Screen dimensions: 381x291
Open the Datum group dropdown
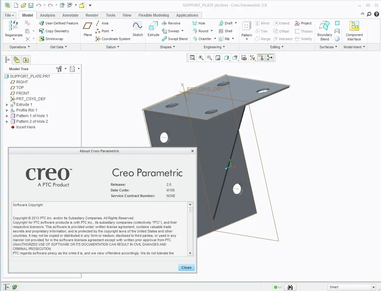click(x=113, y=47)
